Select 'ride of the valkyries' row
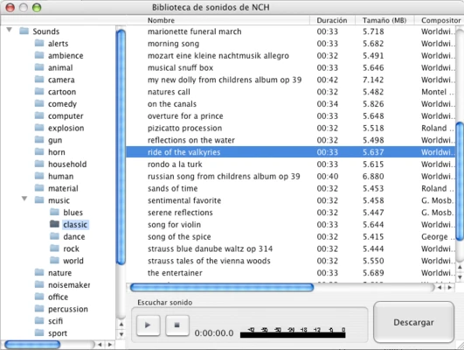This screenshot has width=464, height=350. [290, 152]
